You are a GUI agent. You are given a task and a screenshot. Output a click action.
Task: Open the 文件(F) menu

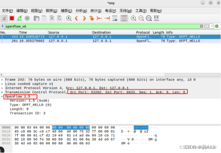pos(7,11)
